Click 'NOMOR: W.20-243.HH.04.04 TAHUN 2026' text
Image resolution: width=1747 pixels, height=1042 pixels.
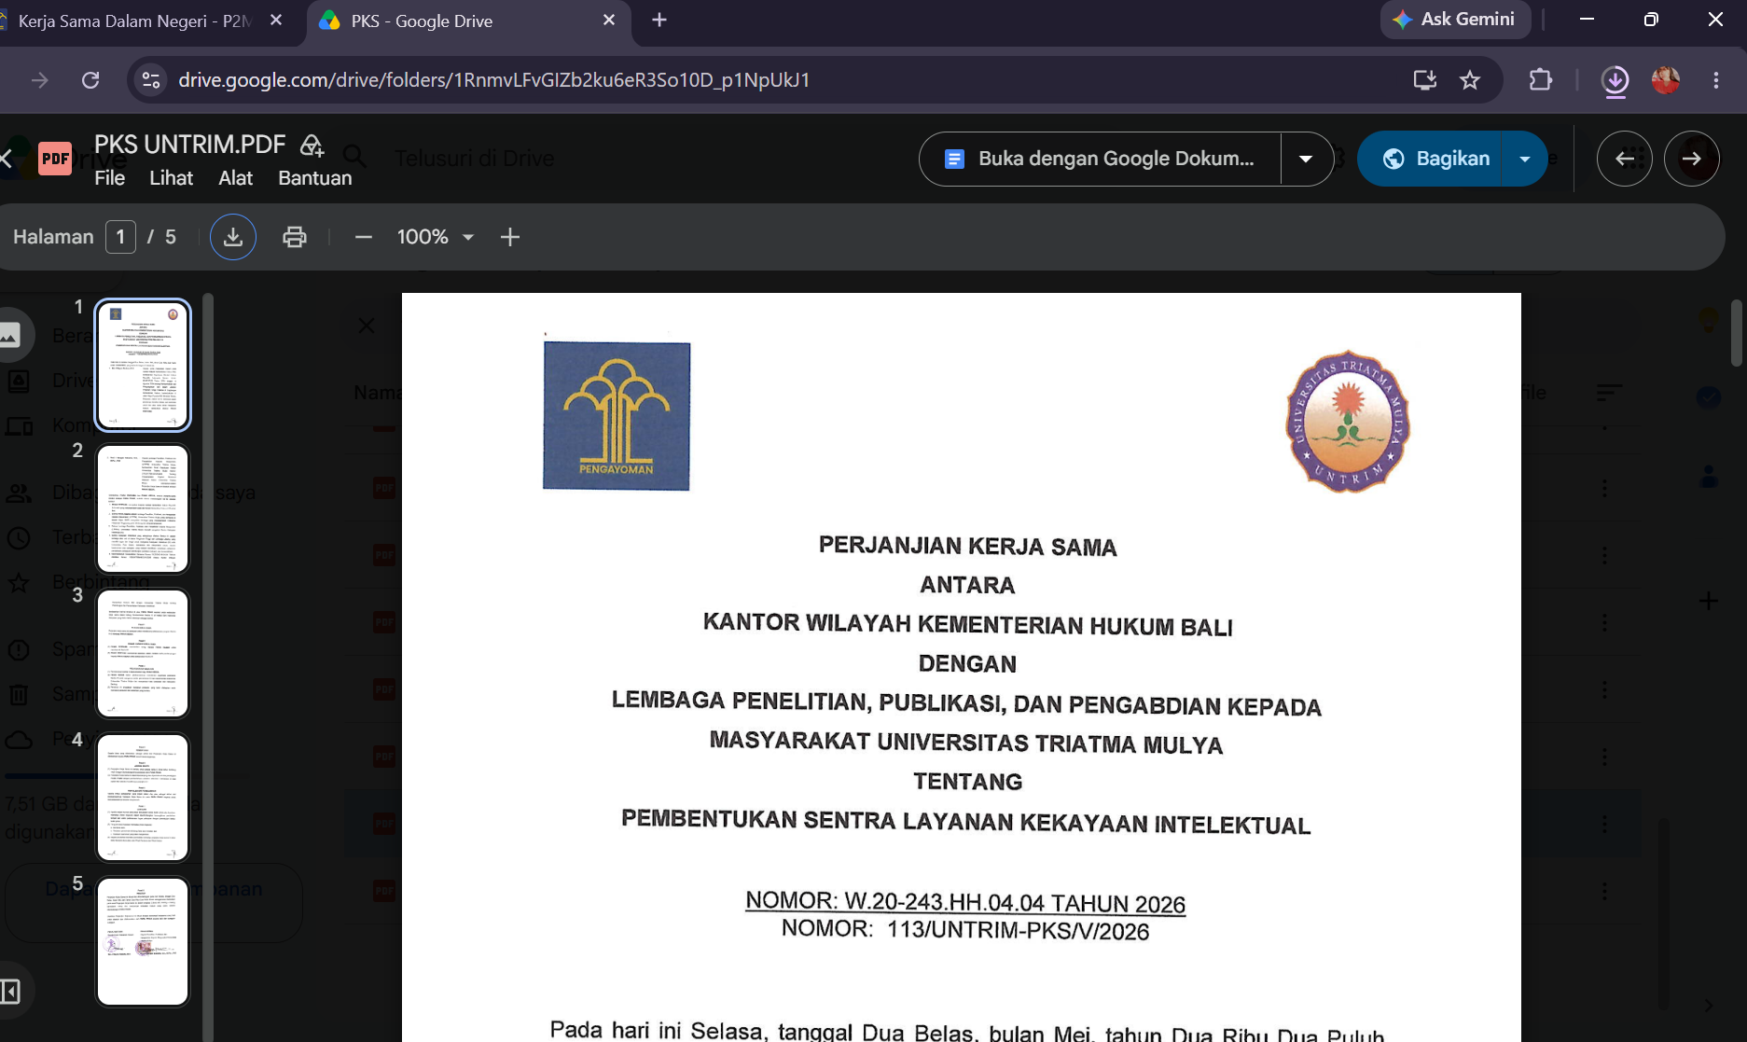tap(965, 902)
